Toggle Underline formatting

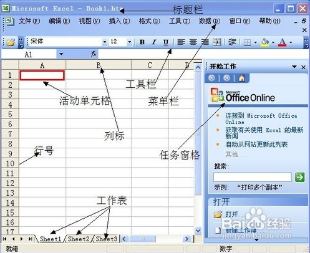pyautogui.click(x=166, y=42)
